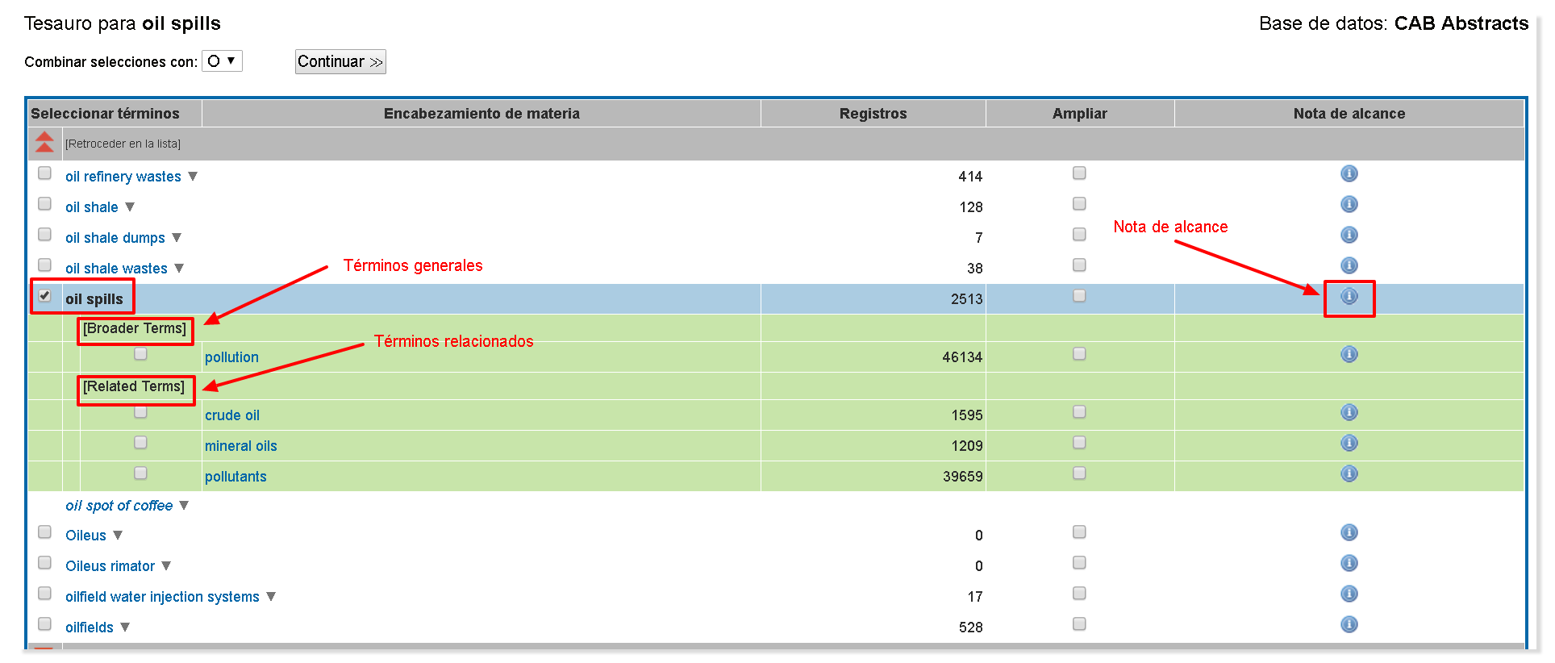
Task: Open scope note for crude oil
Action: point(1349,412)
